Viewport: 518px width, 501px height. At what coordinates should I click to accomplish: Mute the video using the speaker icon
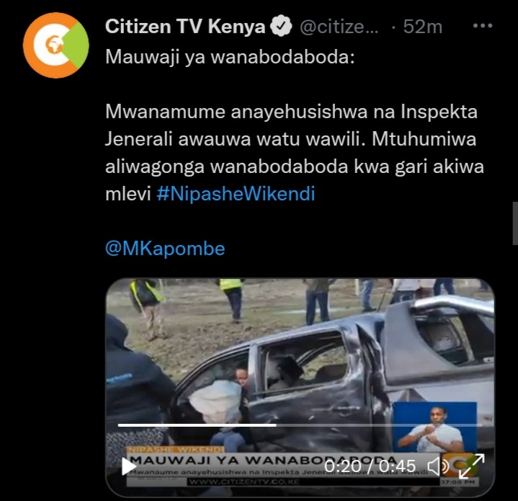[438, 466]
